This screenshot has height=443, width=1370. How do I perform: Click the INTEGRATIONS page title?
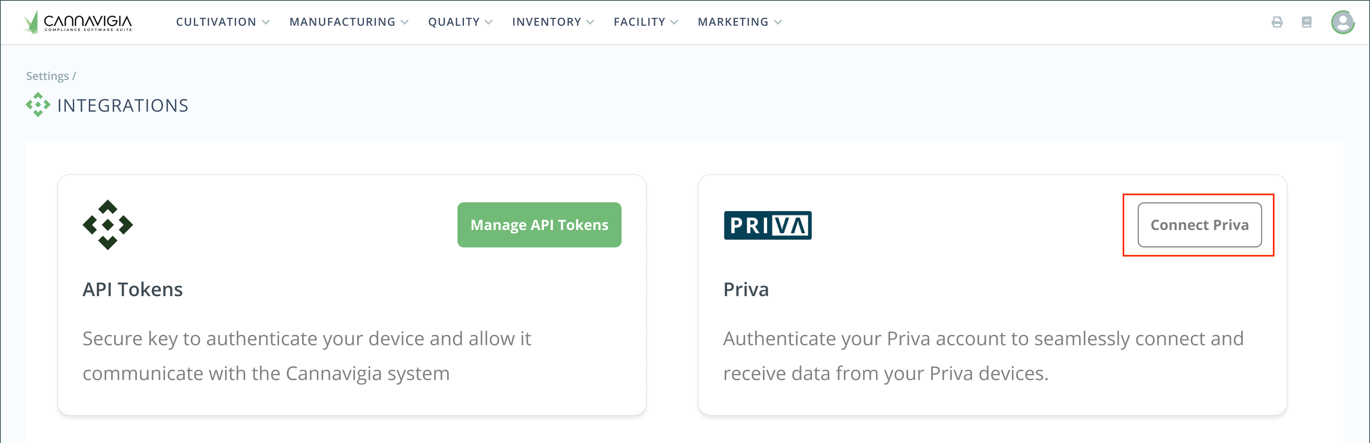pyautogui.click(x=122, y=106)
